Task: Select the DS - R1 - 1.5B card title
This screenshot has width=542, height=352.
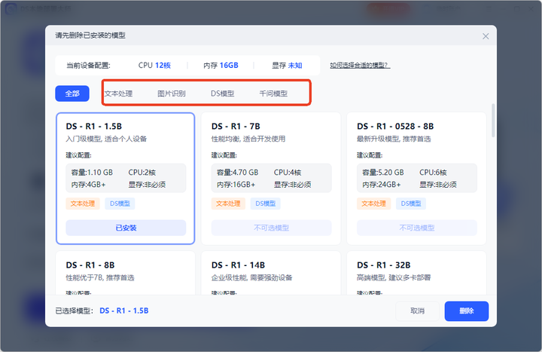Action: pos(94,127)
